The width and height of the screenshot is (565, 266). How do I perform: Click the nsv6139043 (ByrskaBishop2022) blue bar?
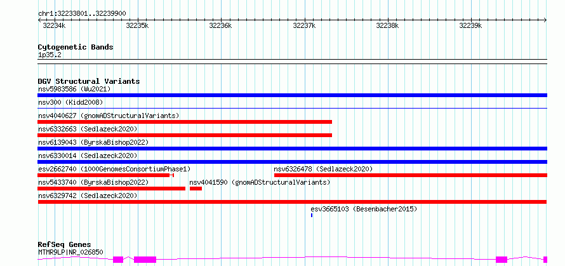(292, 149)
